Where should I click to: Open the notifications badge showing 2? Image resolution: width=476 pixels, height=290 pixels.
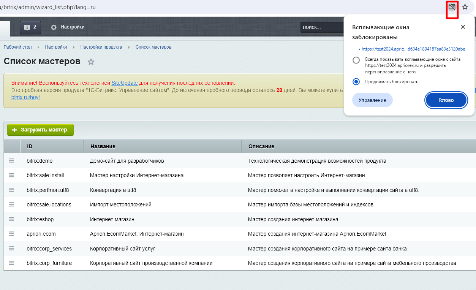coord(30,27)
